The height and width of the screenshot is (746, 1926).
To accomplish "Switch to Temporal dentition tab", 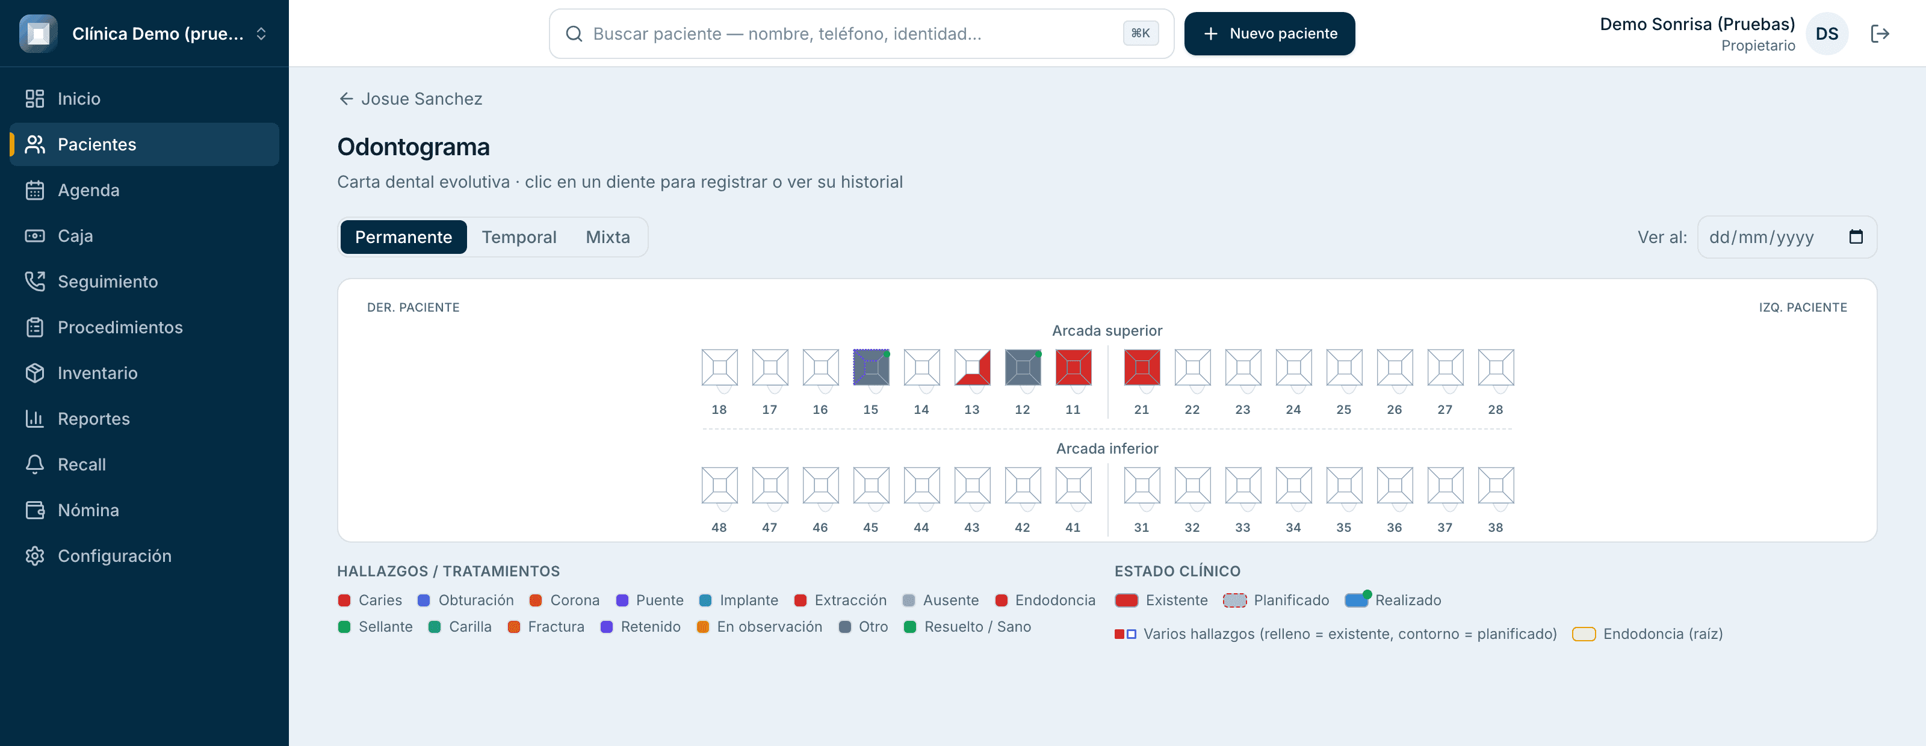I will point(519,237).
